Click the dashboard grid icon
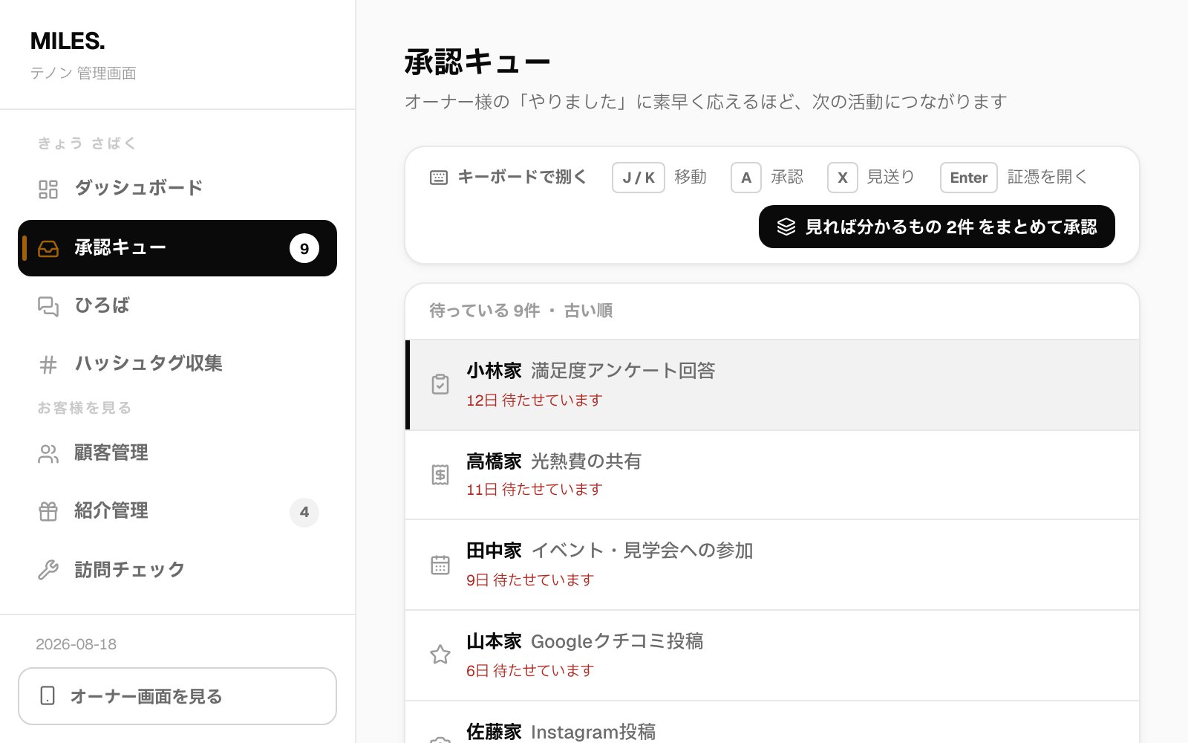This screenshot has height=743, width=1188. pyautogui.click(x=48, y=189)
